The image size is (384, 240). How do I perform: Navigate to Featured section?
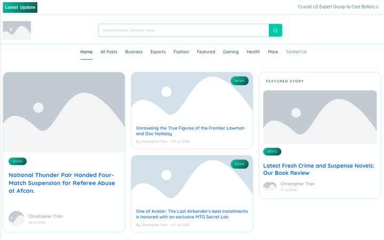206,52
